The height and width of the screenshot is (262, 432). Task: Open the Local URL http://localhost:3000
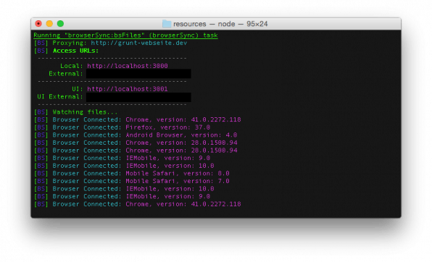click(128, 66)
